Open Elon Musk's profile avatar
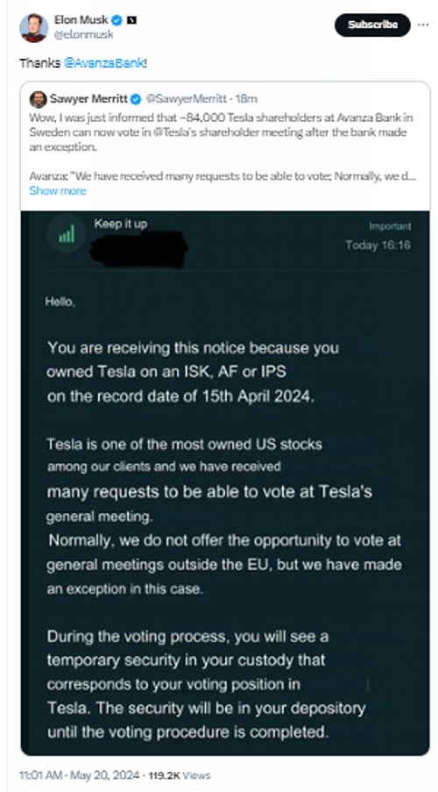This screenshot has height=792, width=438. pyautogui.click(x=34, y=28)
